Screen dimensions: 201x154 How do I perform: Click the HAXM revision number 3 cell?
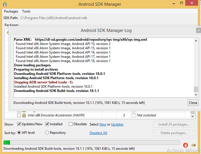click(124, 115)
